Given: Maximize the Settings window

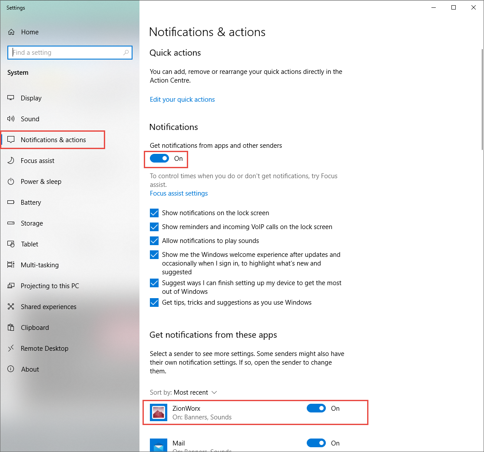Looking at the screenshot, I should 454,7.
